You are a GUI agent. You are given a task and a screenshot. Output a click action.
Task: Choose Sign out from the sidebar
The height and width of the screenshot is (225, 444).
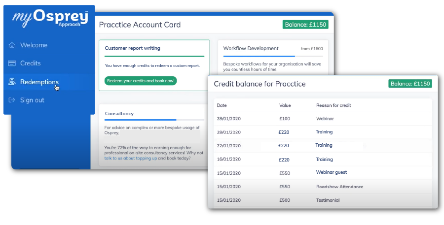(32, 100)
